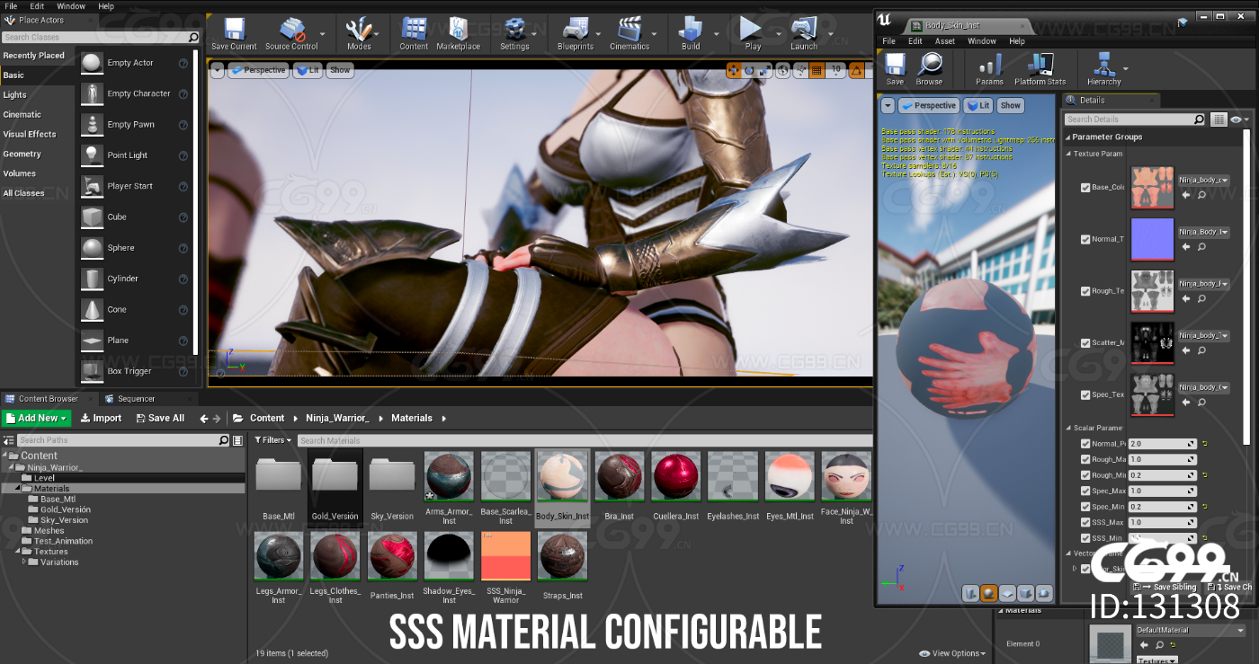Navigate back in Content Browser history
Screen dimensions: 1259x664
pyautogui.click(x=204, y=418)
